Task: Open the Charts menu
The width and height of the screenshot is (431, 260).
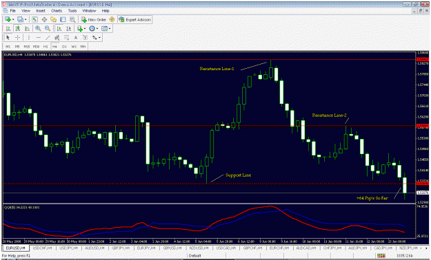Action: click(x=57, y=11)
